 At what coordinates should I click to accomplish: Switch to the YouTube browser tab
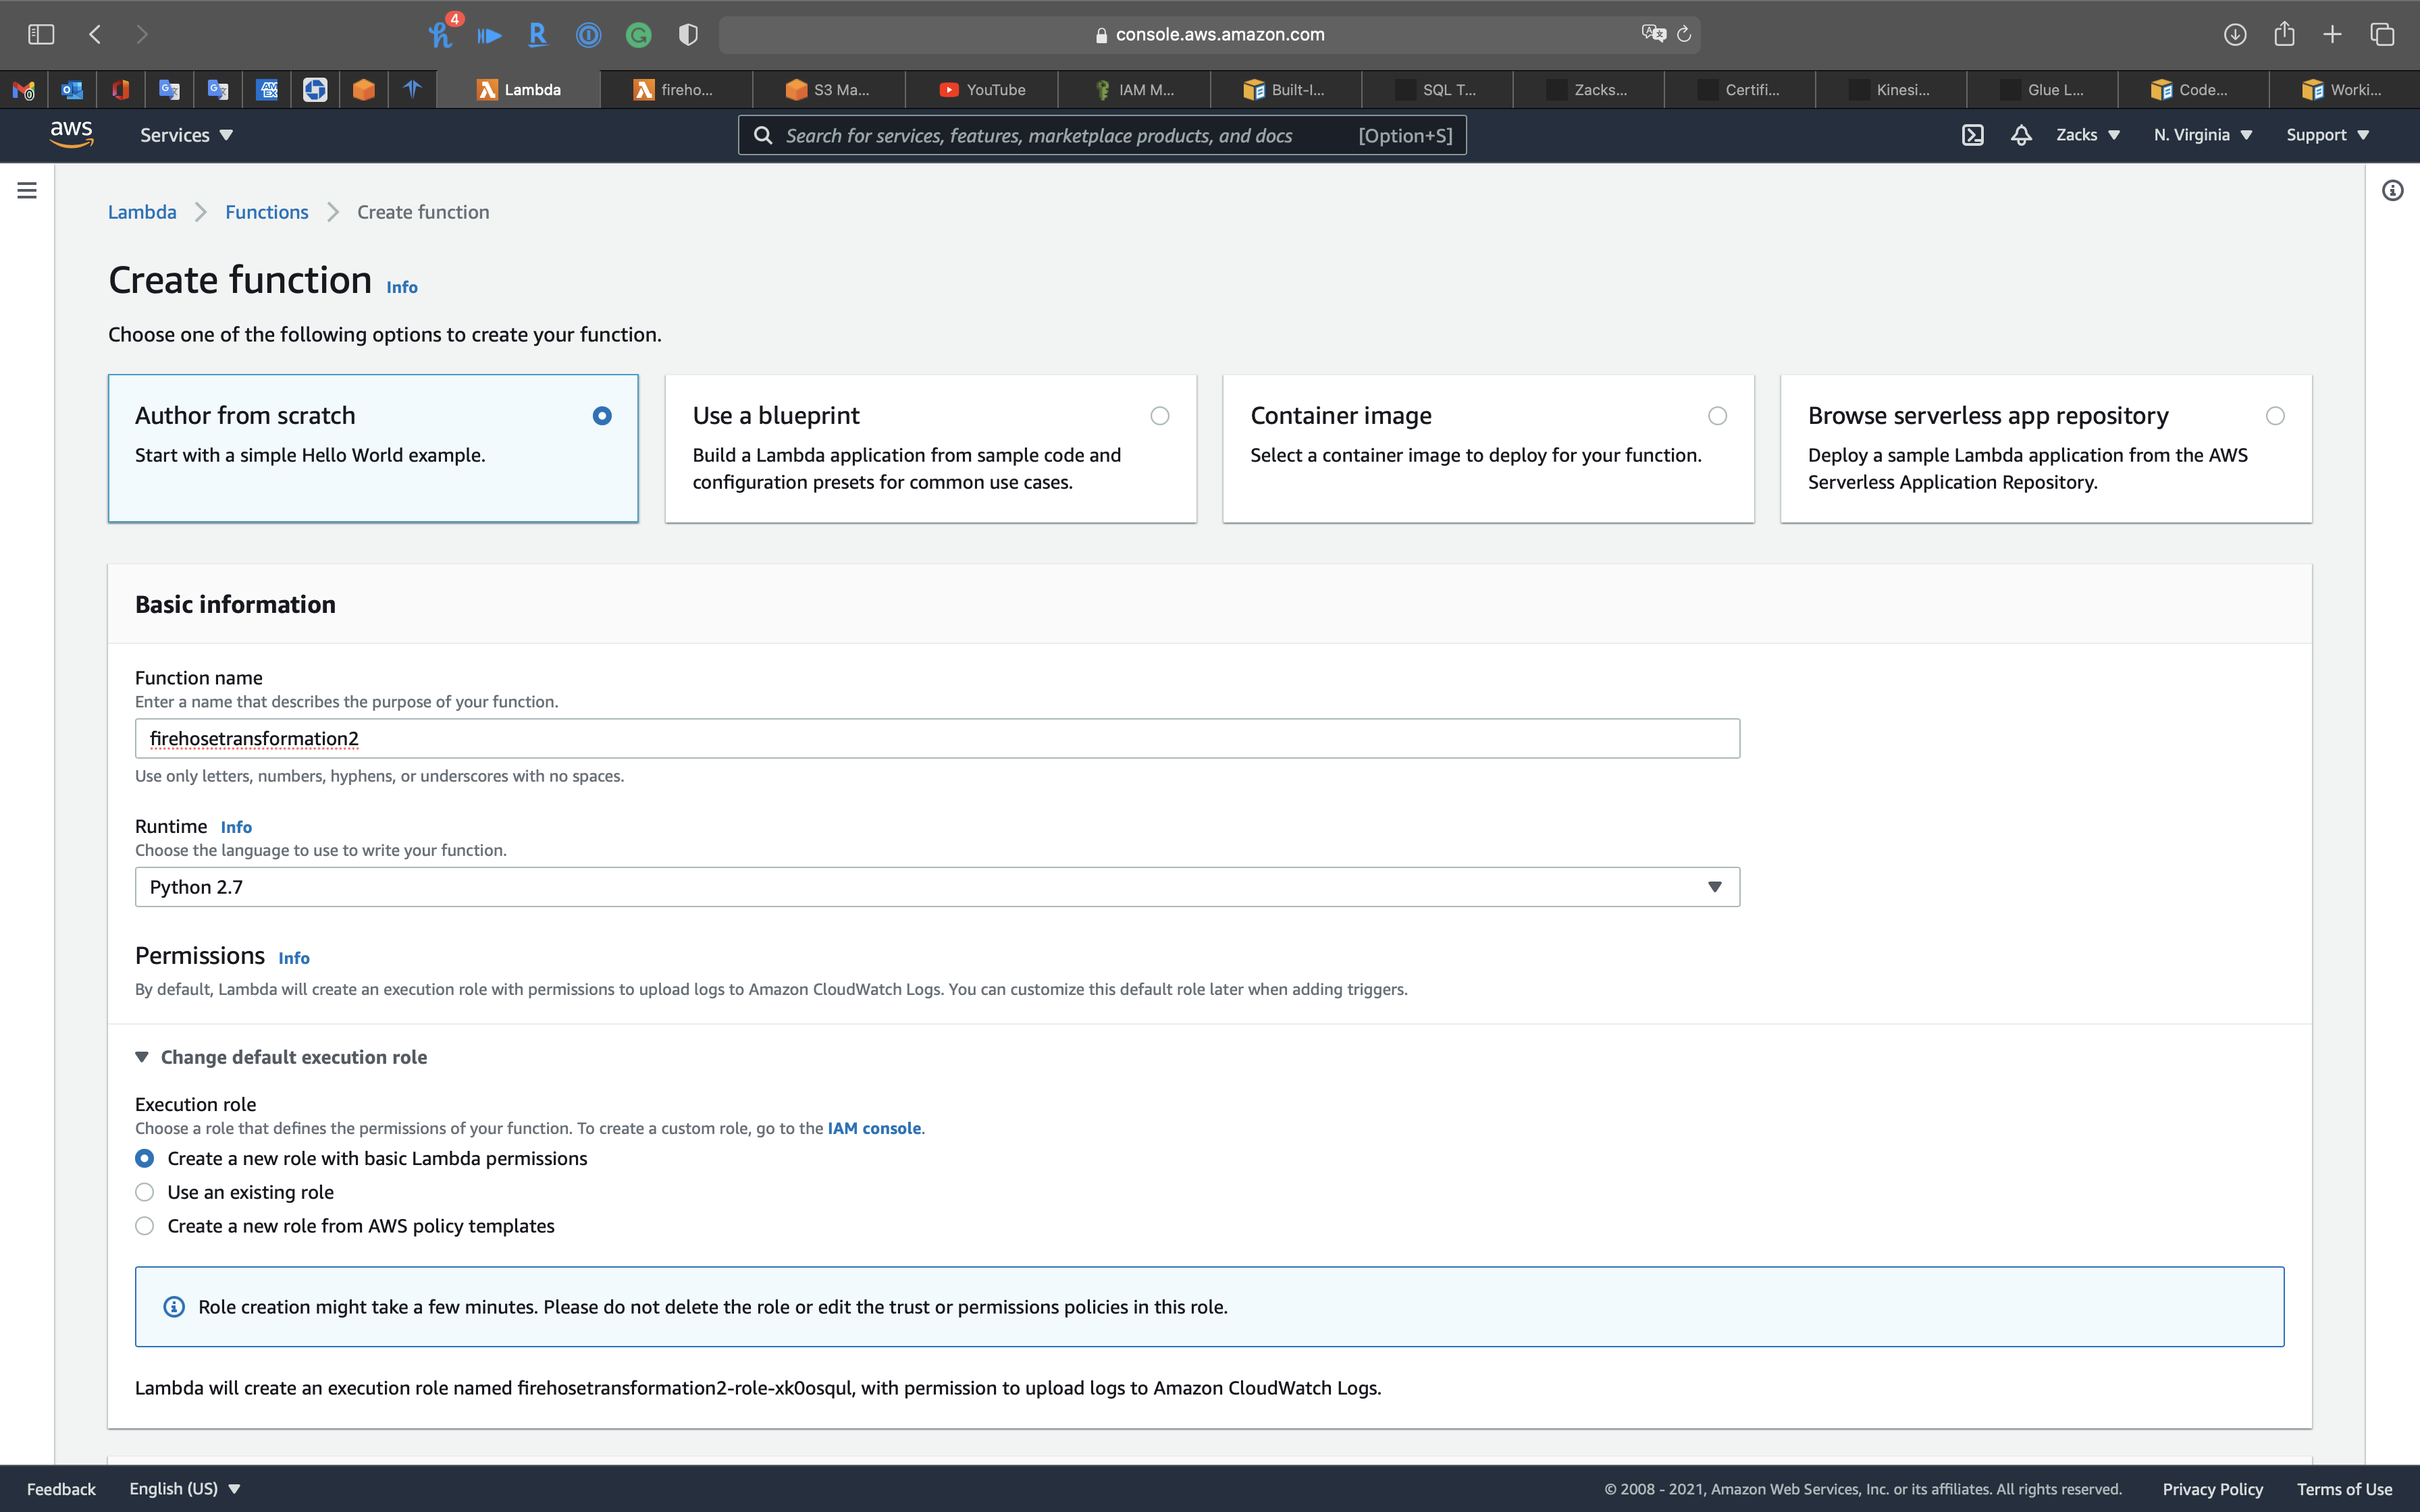tap(982, 90)
